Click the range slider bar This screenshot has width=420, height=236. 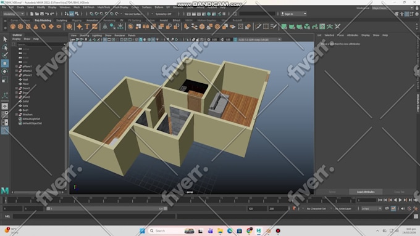pos(107,208)
